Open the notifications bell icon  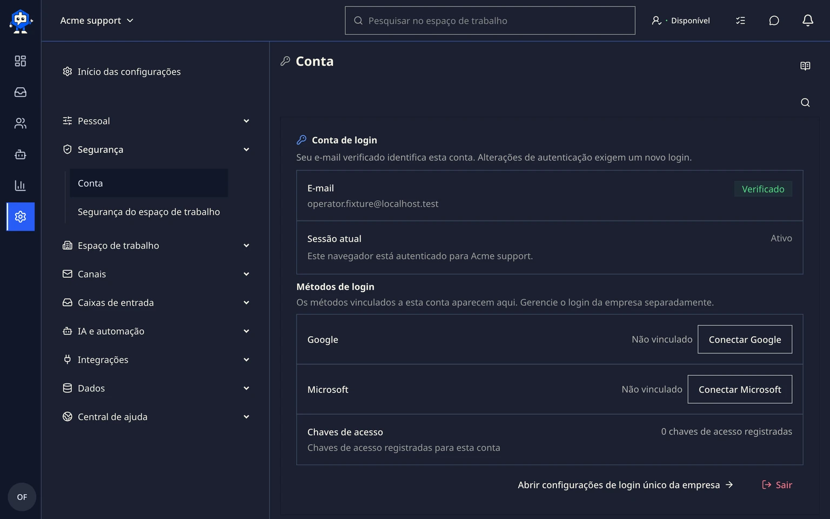[807, 21]
